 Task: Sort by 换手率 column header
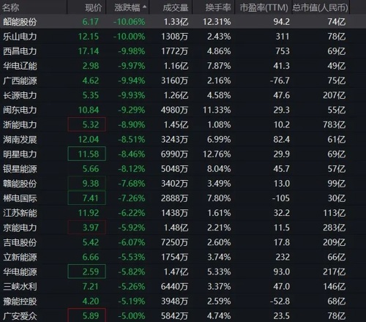(x=218, y=8)
